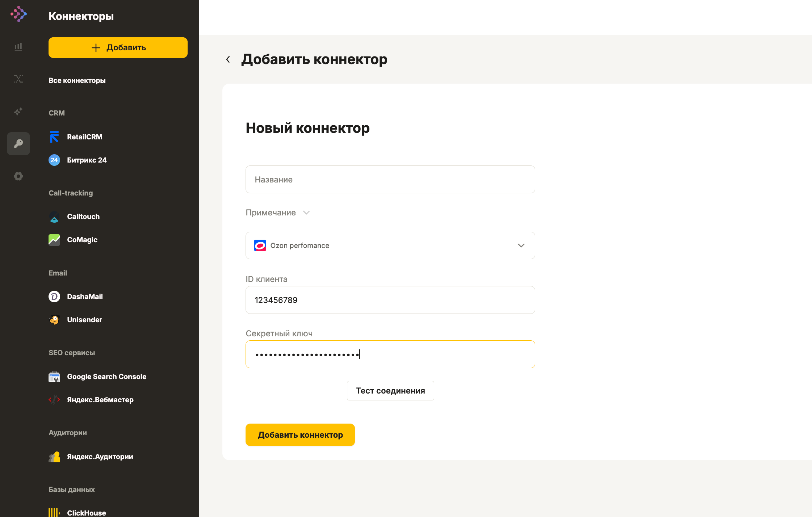Image resolution: width=812 pixels, height=517 pixels.
Task: Go back using the arrow near the title
Action: [228, 59]
